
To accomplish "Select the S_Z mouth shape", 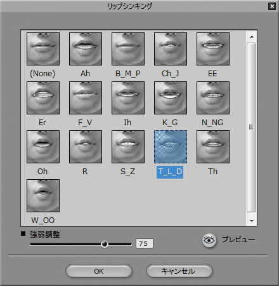I will [x=128, y=147].
